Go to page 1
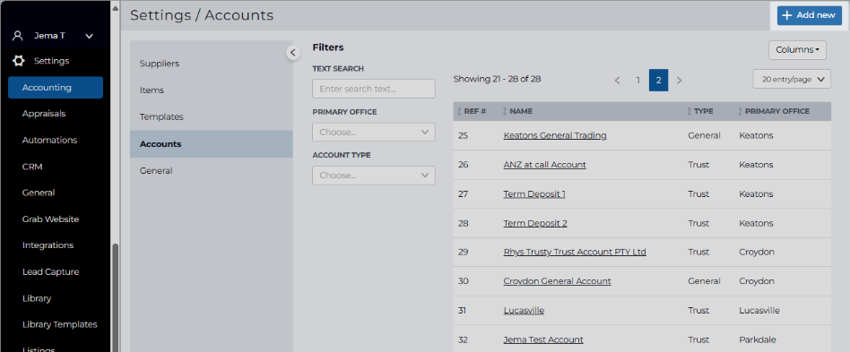Screen dimensions: 850x352 (x=638, y=80)
